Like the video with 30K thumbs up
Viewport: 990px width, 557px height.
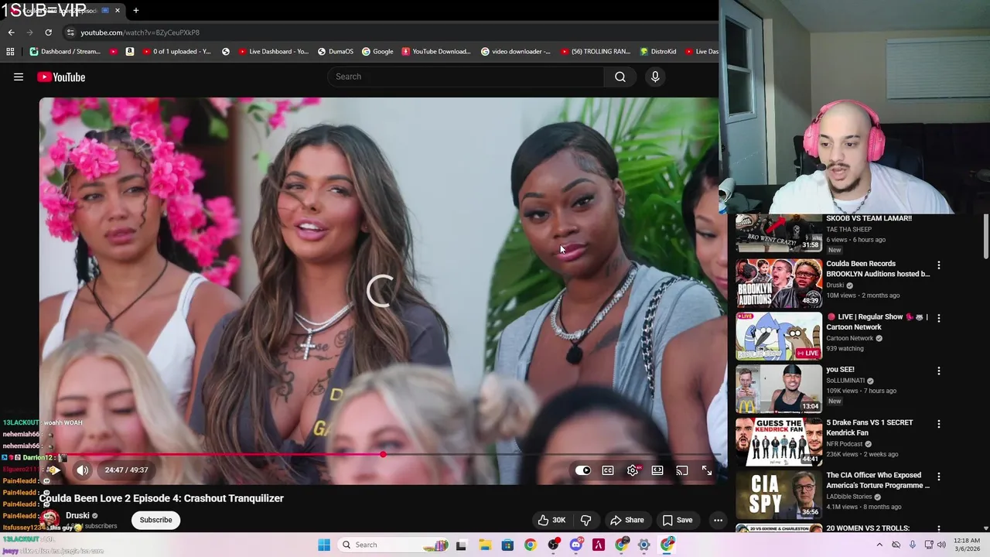[552, 520]
